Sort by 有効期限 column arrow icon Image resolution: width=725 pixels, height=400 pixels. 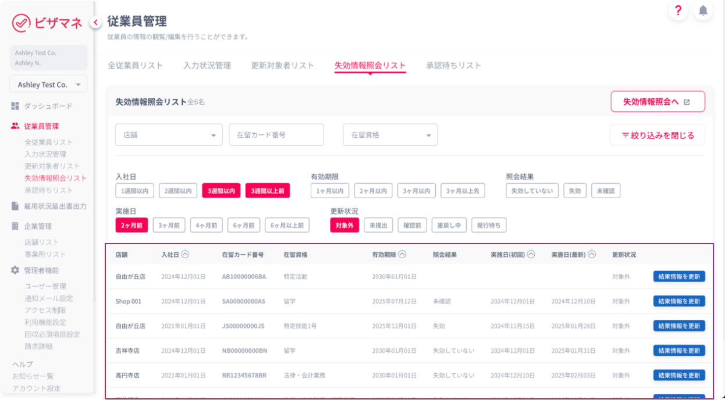tap(402, 254)
